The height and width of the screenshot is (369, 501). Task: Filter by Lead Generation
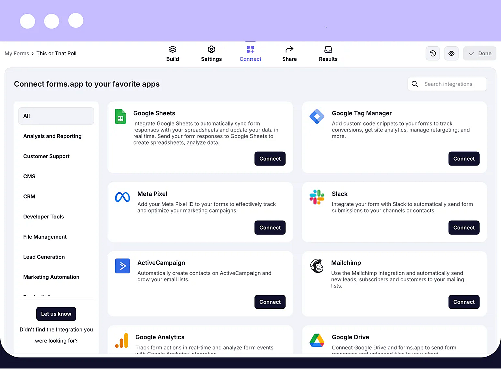44,257
